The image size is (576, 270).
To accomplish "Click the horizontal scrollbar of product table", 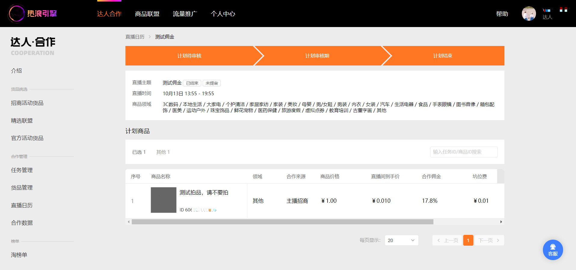I will tap(282, 222).
